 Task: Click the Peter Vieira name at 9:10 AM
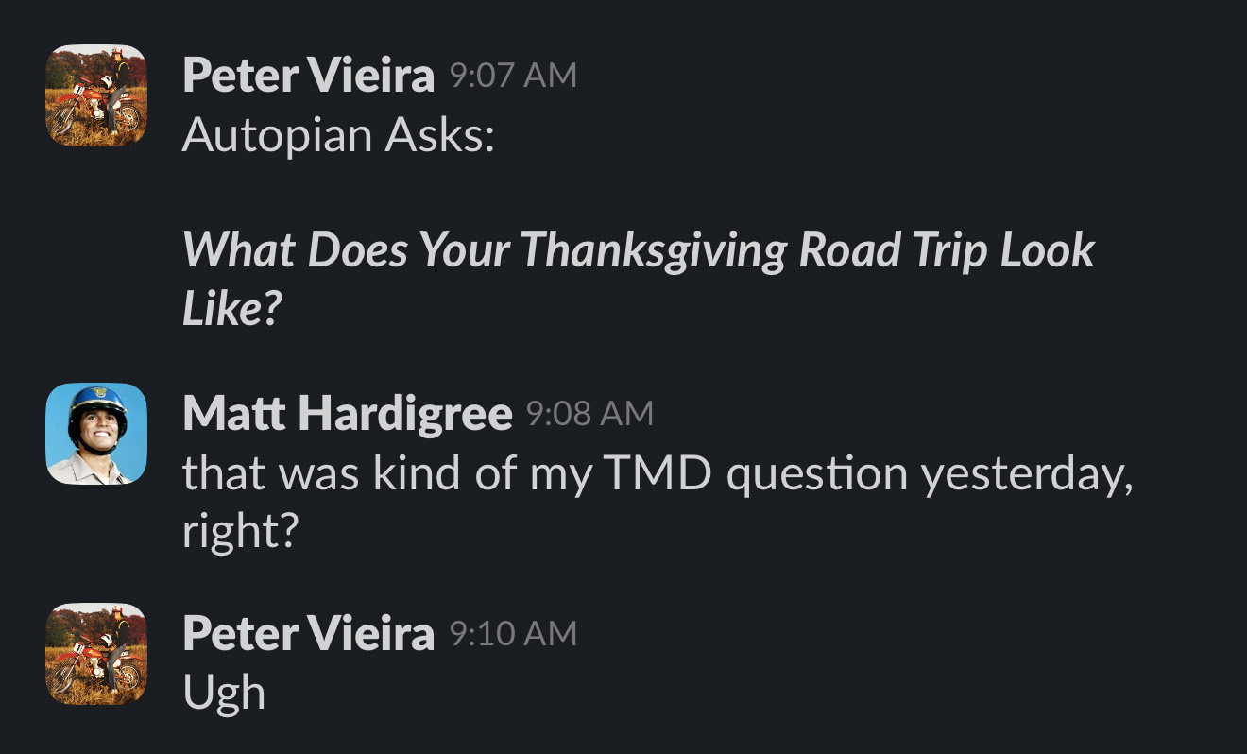pos(308,633)
